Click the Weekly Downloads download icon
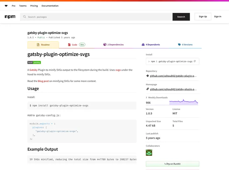This screenshot has width=229, height=170. point(146,98)
